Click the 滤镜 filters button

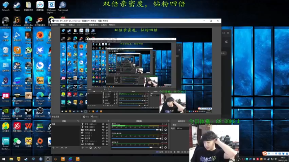click(x=95, y=117)
